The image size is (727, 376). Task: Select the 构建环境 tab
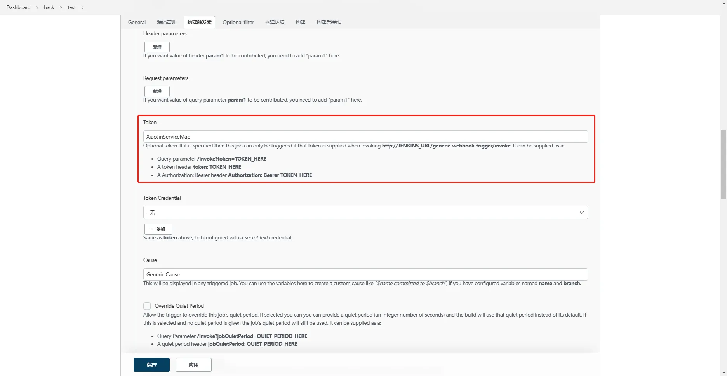275,22
